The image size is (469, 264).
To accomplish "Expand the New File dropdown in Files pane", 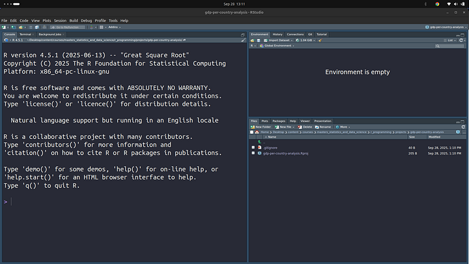I will pos(285,127).
